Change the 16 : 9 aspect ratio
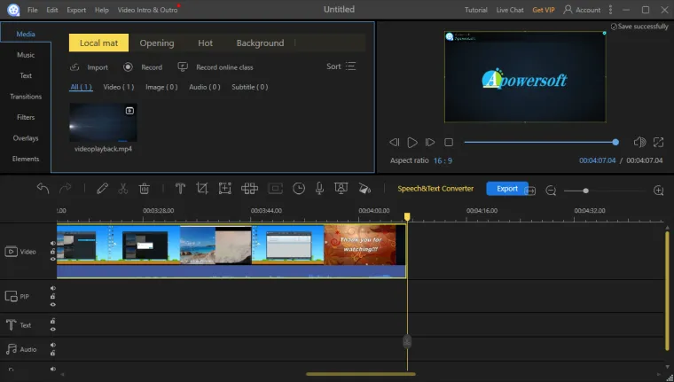The image size is (674, 382). [x=442, y=160]
